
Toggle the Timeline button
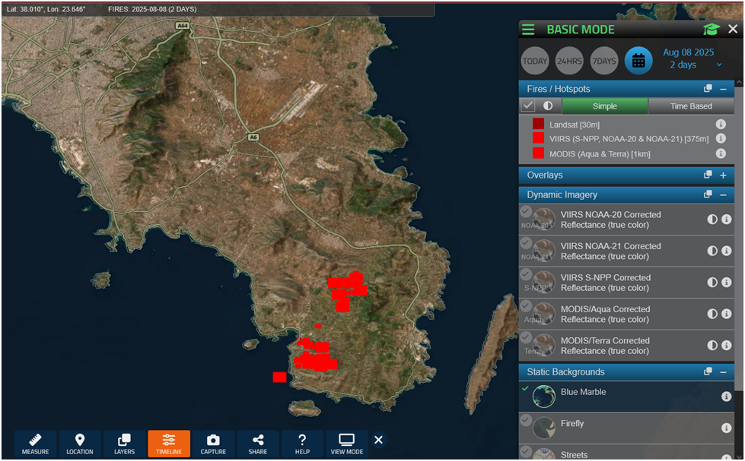[x=169, y=444]
